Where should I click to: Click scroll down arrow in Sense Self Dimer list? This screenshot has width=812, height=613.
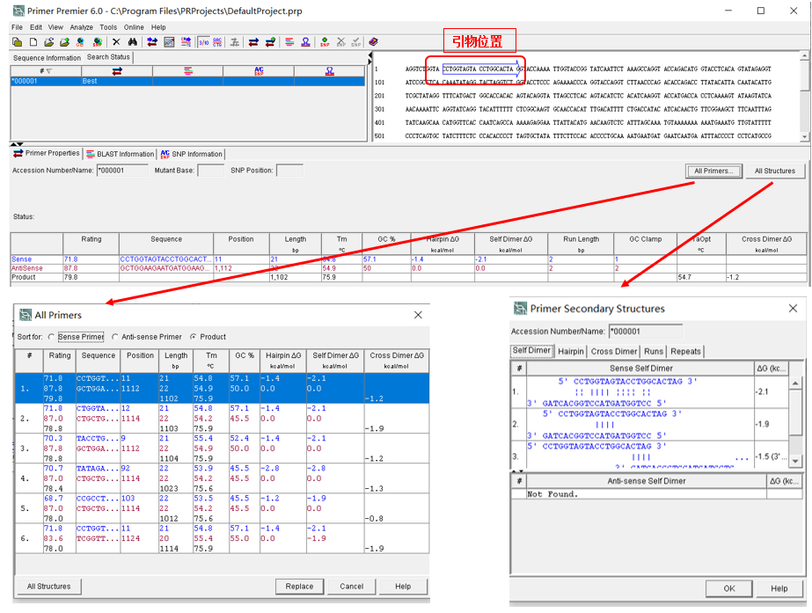click(795, 460)
